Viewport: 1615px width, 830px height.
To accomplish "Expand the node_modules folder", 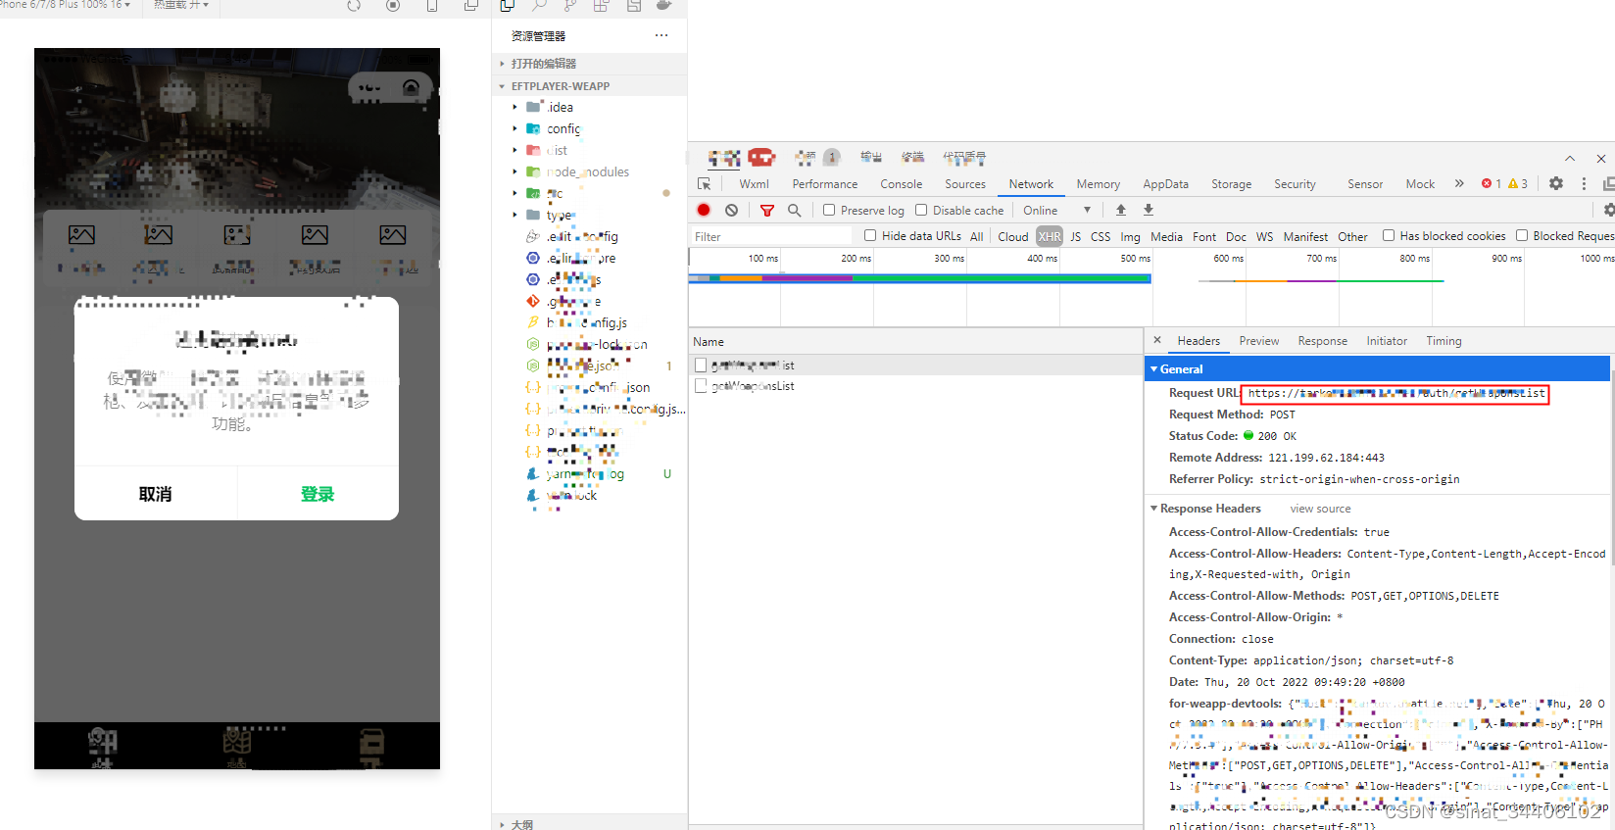I will 514,171.
